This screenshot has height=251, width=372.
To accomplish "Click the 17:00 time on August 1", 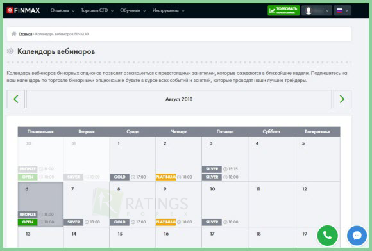I will pyautogui.click(x=141, y=177).
